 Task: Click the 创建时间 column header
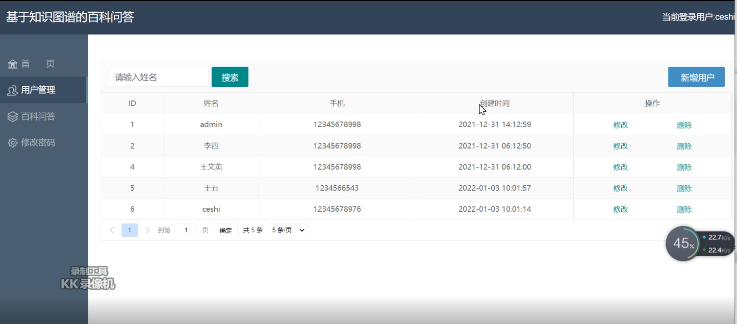coord(495,103)
